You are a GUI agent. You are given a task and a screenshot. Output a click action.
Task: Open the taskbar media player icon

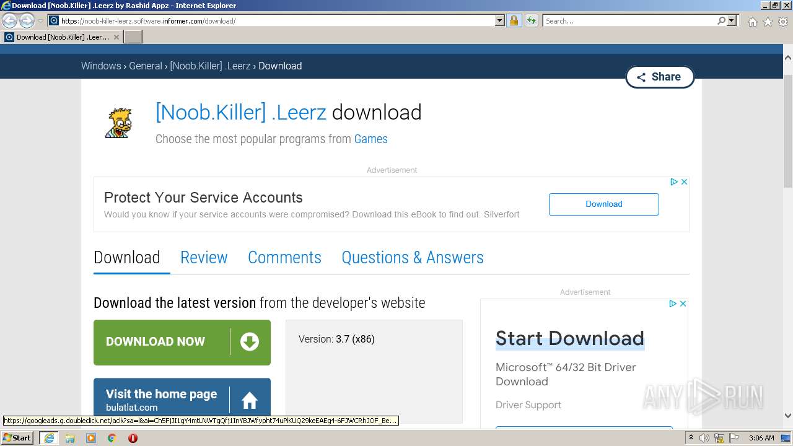tap(91, 438)
